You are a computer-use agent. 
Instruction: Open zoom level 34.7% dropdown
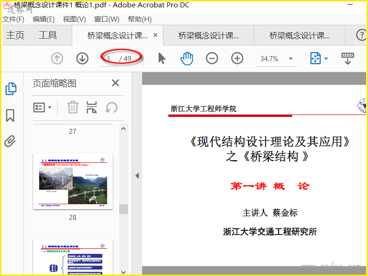point(291,59)
